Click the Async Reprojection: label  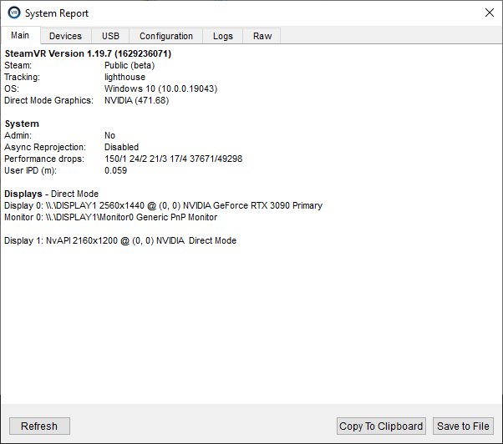pos(45,147)
